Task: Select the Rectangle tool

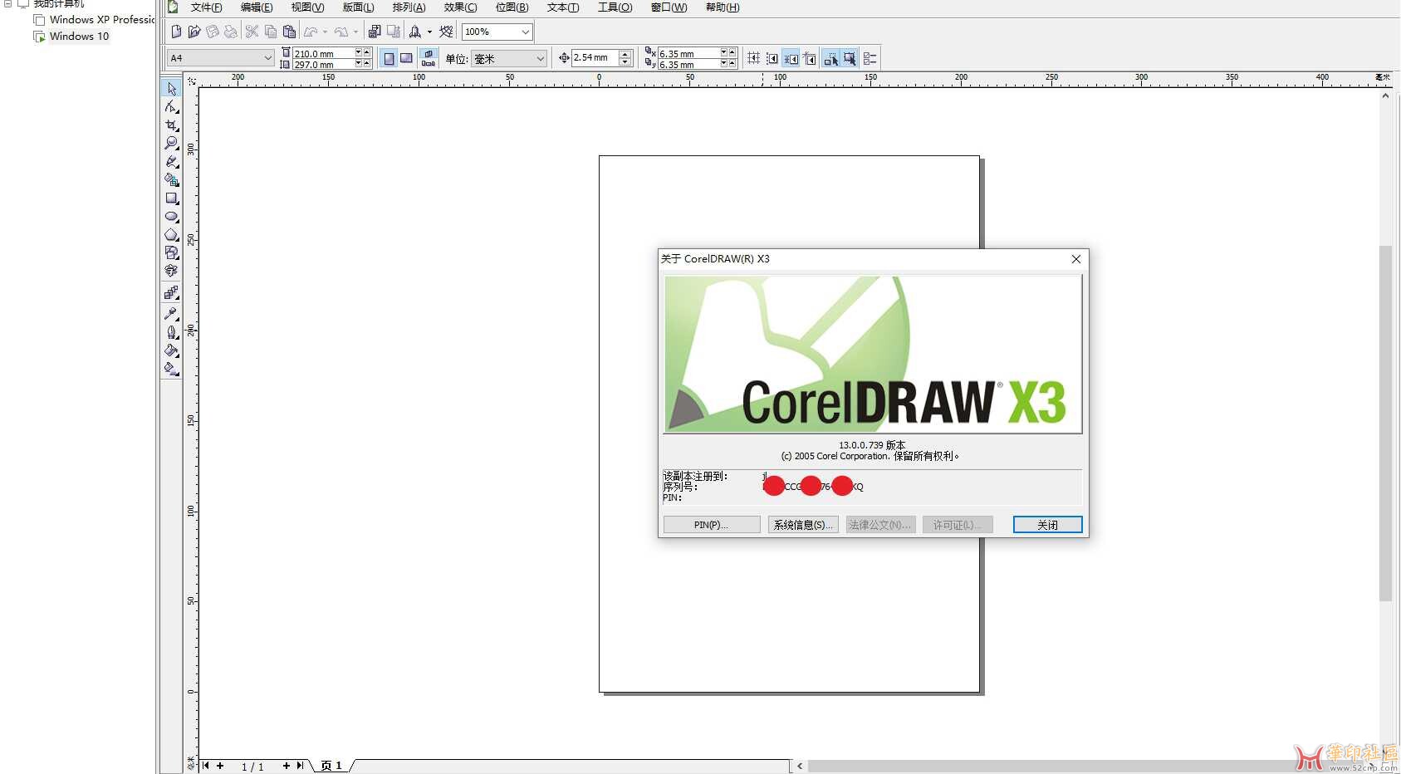Action: (172, 198)
